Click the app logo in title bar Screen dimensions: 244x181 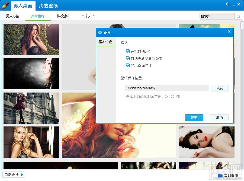pyautogui.click(x=5, y=5)
